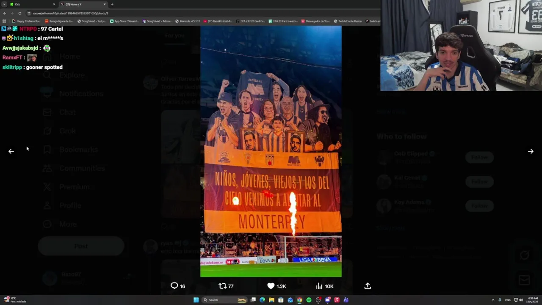Open the ENG language selector
This screenshot has height=305, width=542.
(x=508, y=300)
